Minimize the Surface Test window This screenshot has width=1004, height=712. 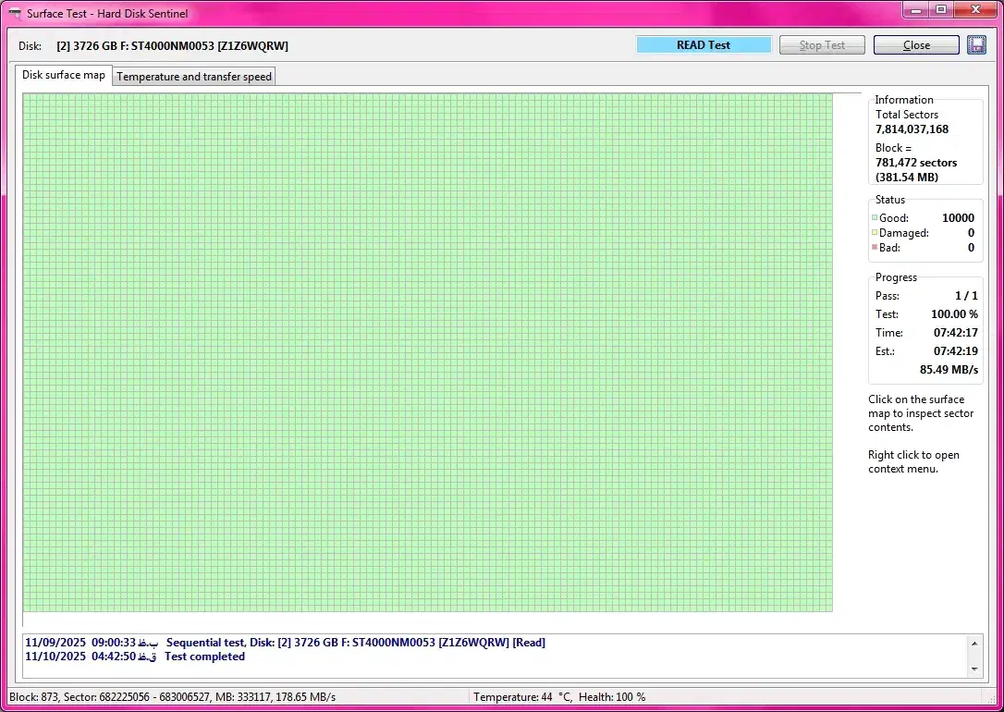click(x=918, y=9)
